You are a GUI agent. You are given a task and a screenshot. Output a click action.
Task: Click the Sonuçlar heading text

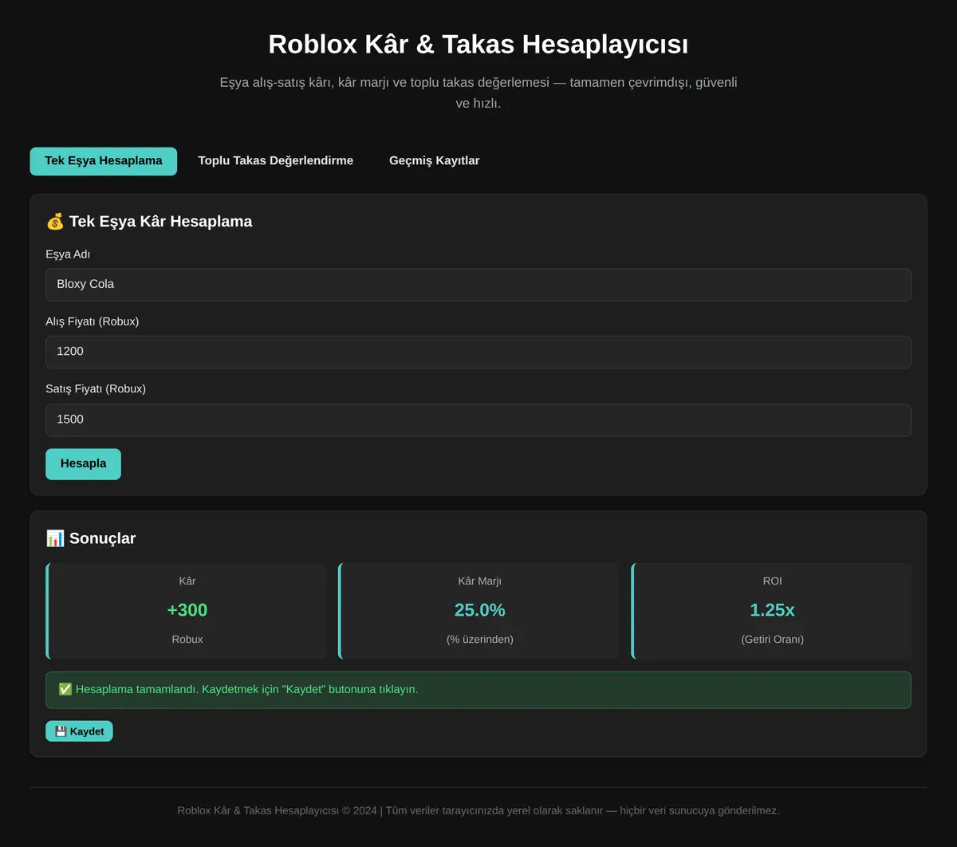click(x=102, y=538)
